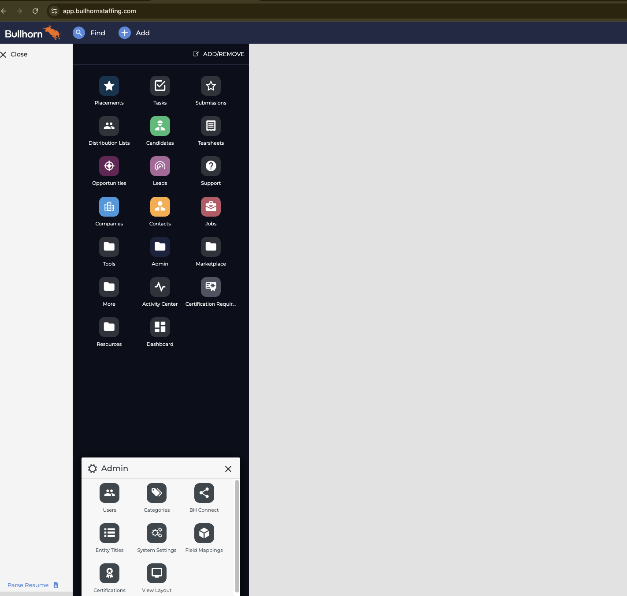
Task: Open the Support question mark icon
Action: (x=211, y=166)
